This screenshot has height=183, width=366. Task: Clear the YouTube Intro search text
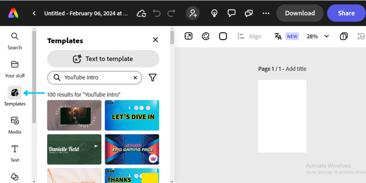point(135,78)
